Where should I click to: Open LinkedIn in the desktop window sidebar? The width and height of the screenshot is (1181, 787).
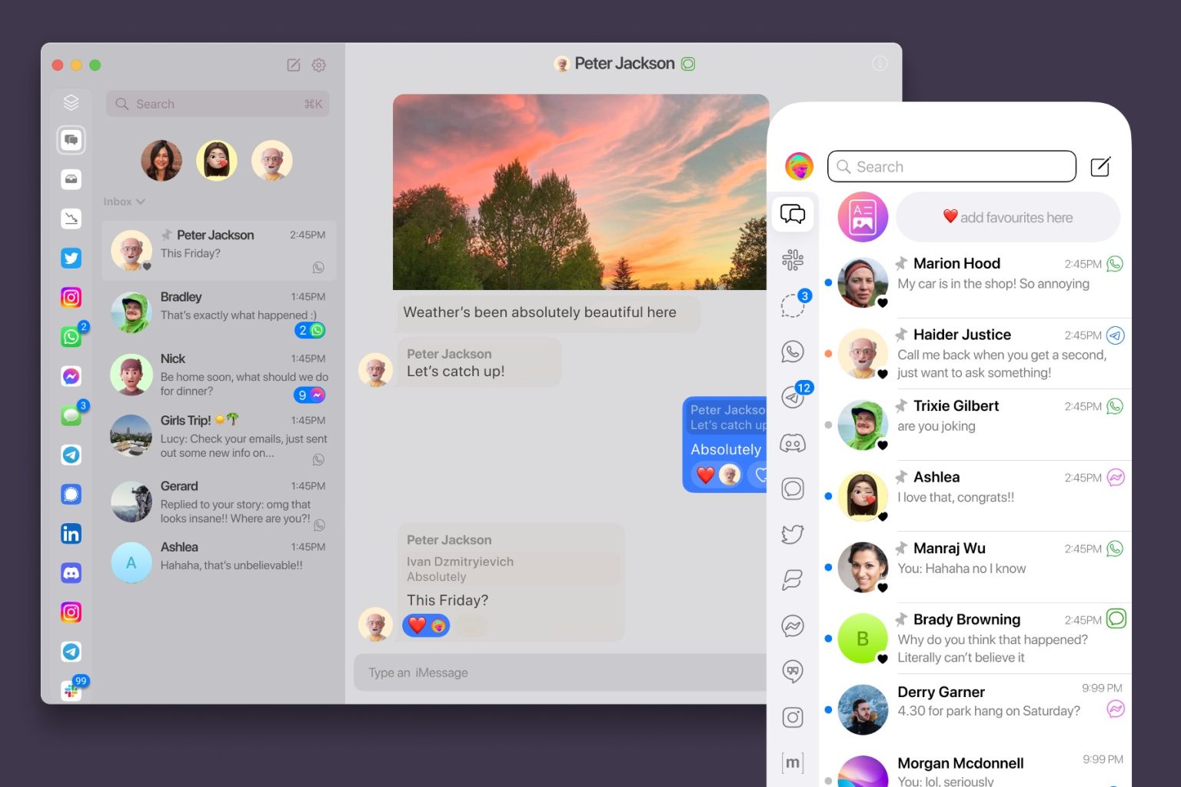point(71,534)
